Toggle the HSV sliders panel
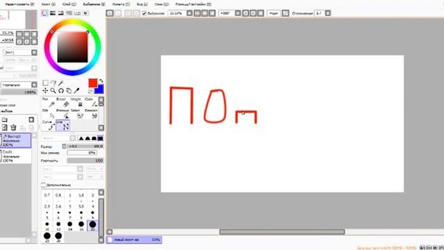444x250 pixels. pyautogui.click(x=60, y=13)
